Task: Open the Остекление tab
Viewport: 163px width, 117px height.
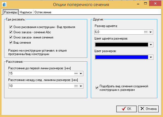Action: (x=43, y=12)
